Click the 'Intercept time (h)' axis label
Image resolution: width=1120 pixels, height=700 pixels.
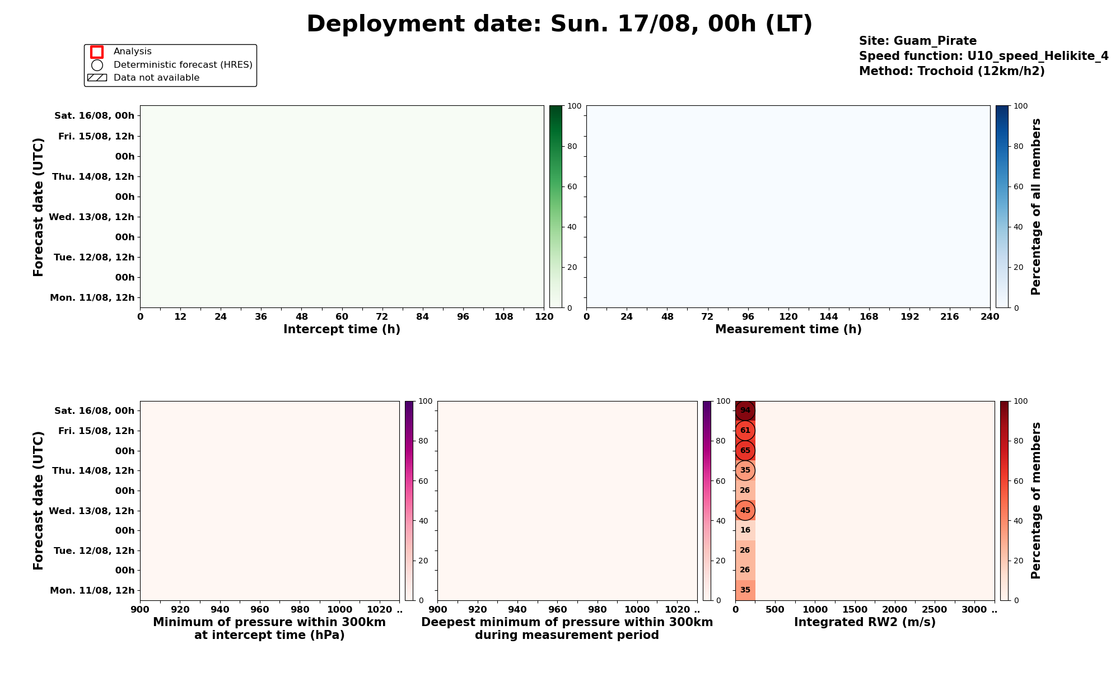pos(342,329)
